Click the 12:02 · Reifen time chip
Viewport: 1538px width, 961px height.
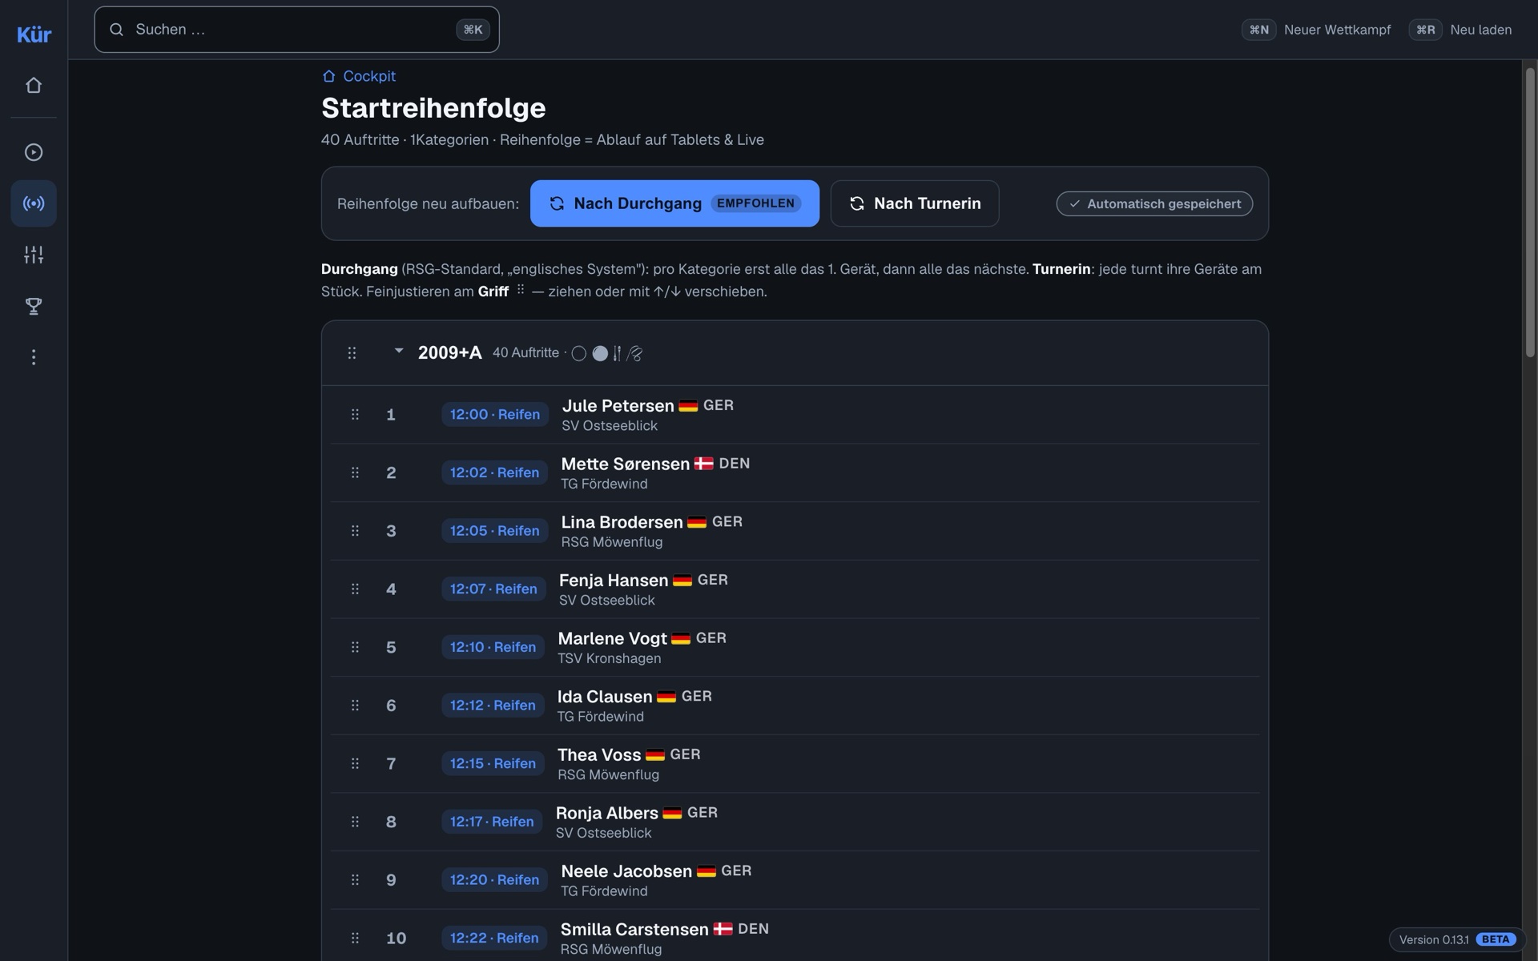tap(494, 472)
